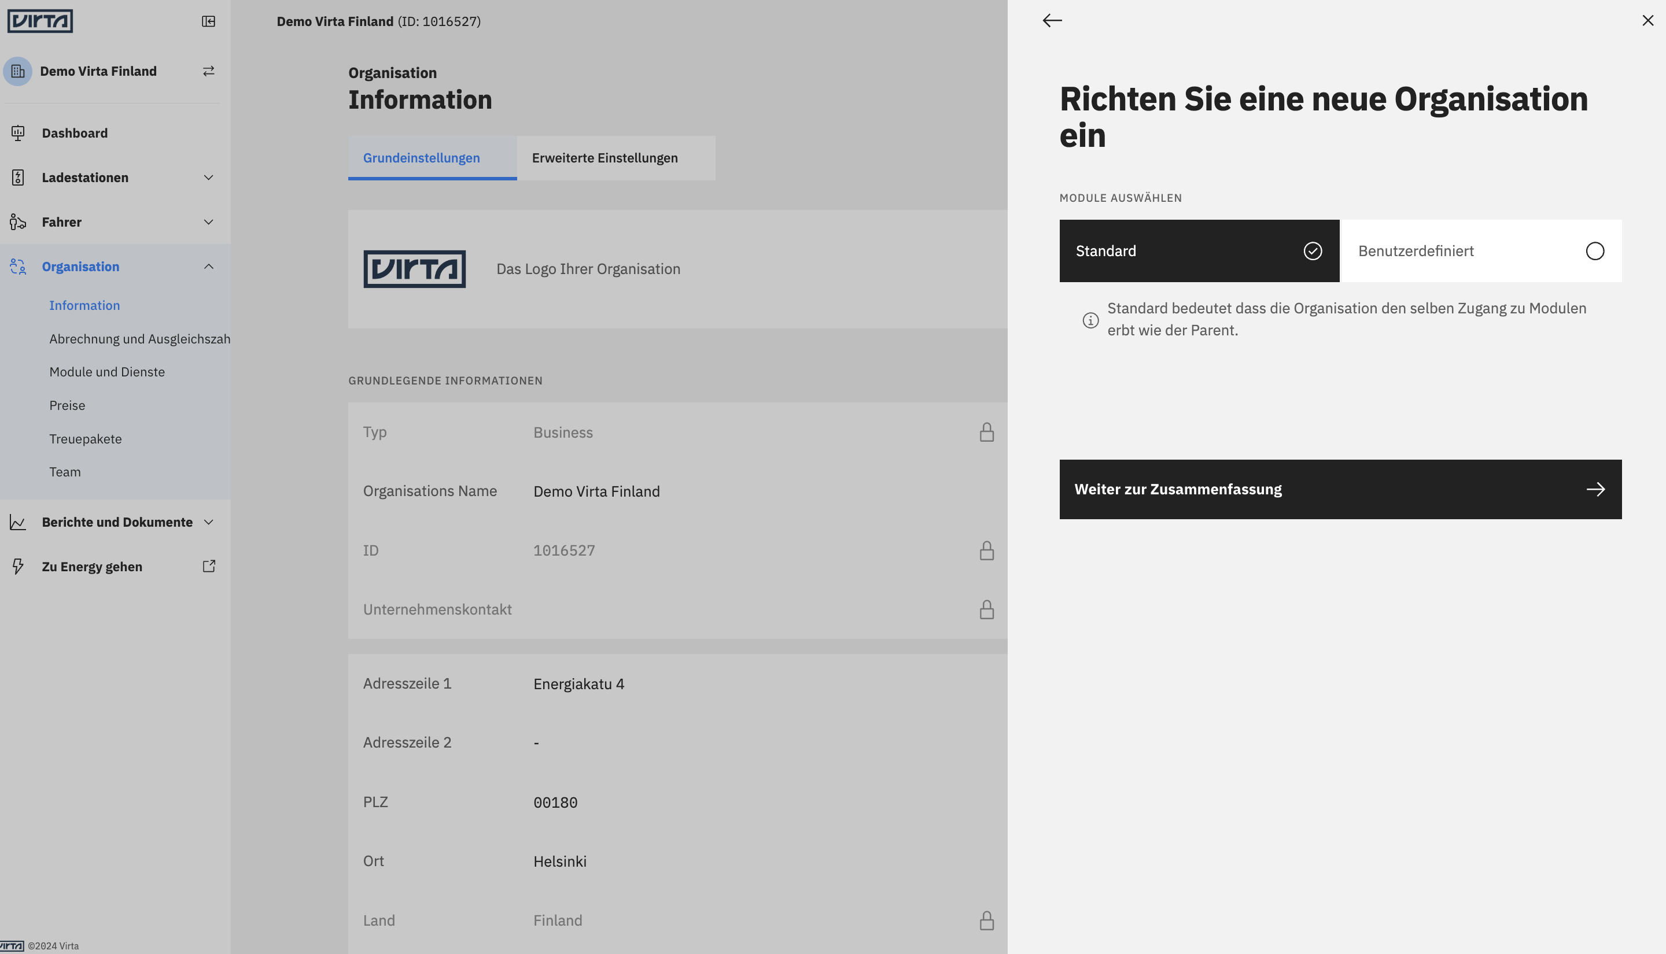1666x954 pixels.
Task: Open the Preise submenu item
Action: click(x=67, y=405)
